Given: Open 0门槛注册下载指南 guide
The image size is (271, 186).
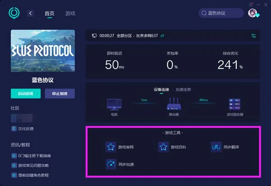Looking at the screenshot, I should (34, 156).
